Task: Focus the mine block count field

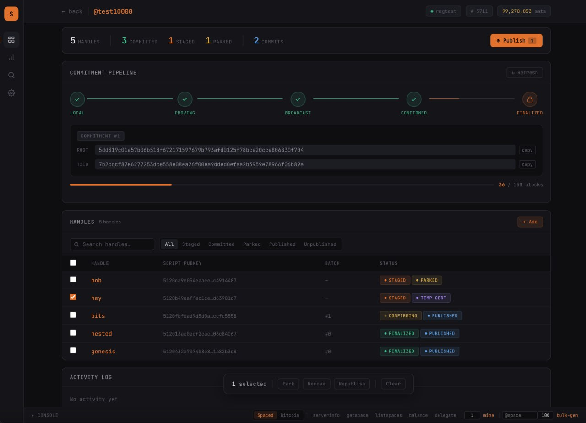Action: (472, 415)
